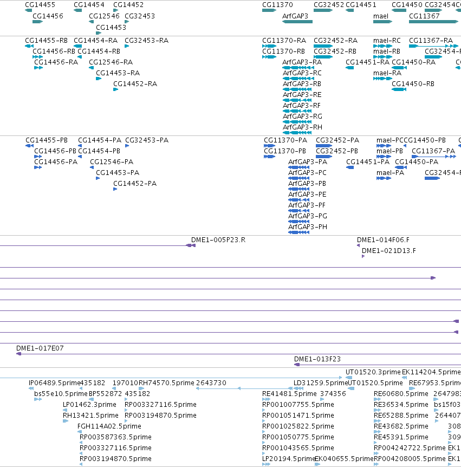Click transcript CG32452-RA

click(x=323, y=46)
